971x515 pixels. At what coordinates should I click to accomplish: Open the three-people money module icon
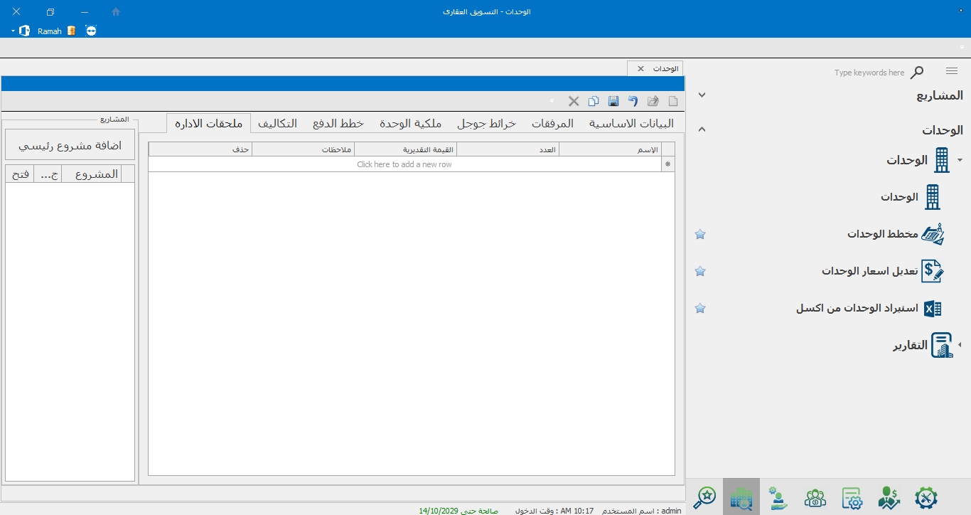point(815,497)
